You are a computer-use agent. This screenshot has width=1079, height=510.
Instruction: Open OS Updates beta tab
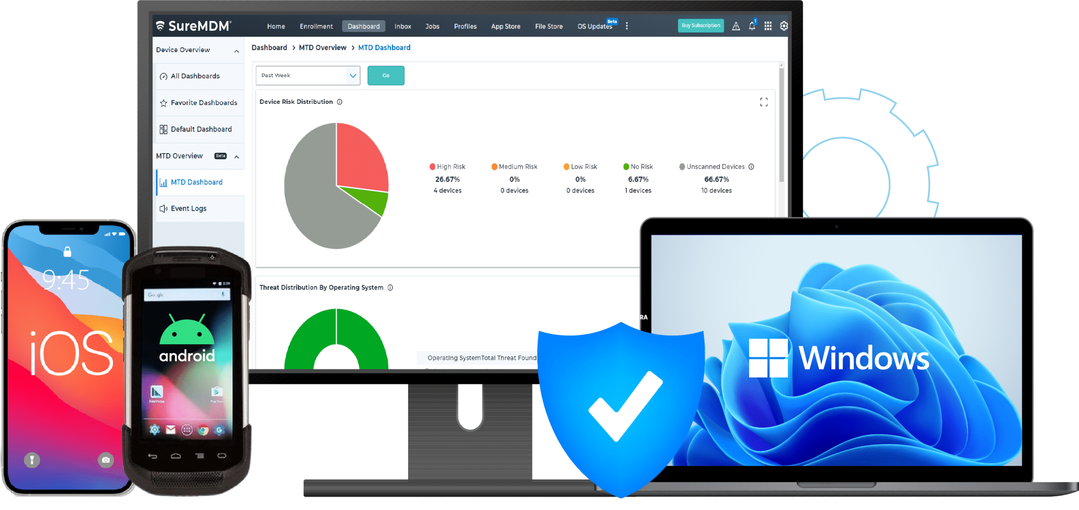coord(595,26)
